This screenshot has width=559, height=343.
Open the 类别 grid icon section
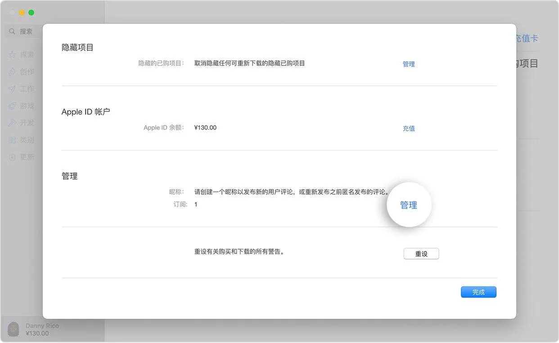12,140
